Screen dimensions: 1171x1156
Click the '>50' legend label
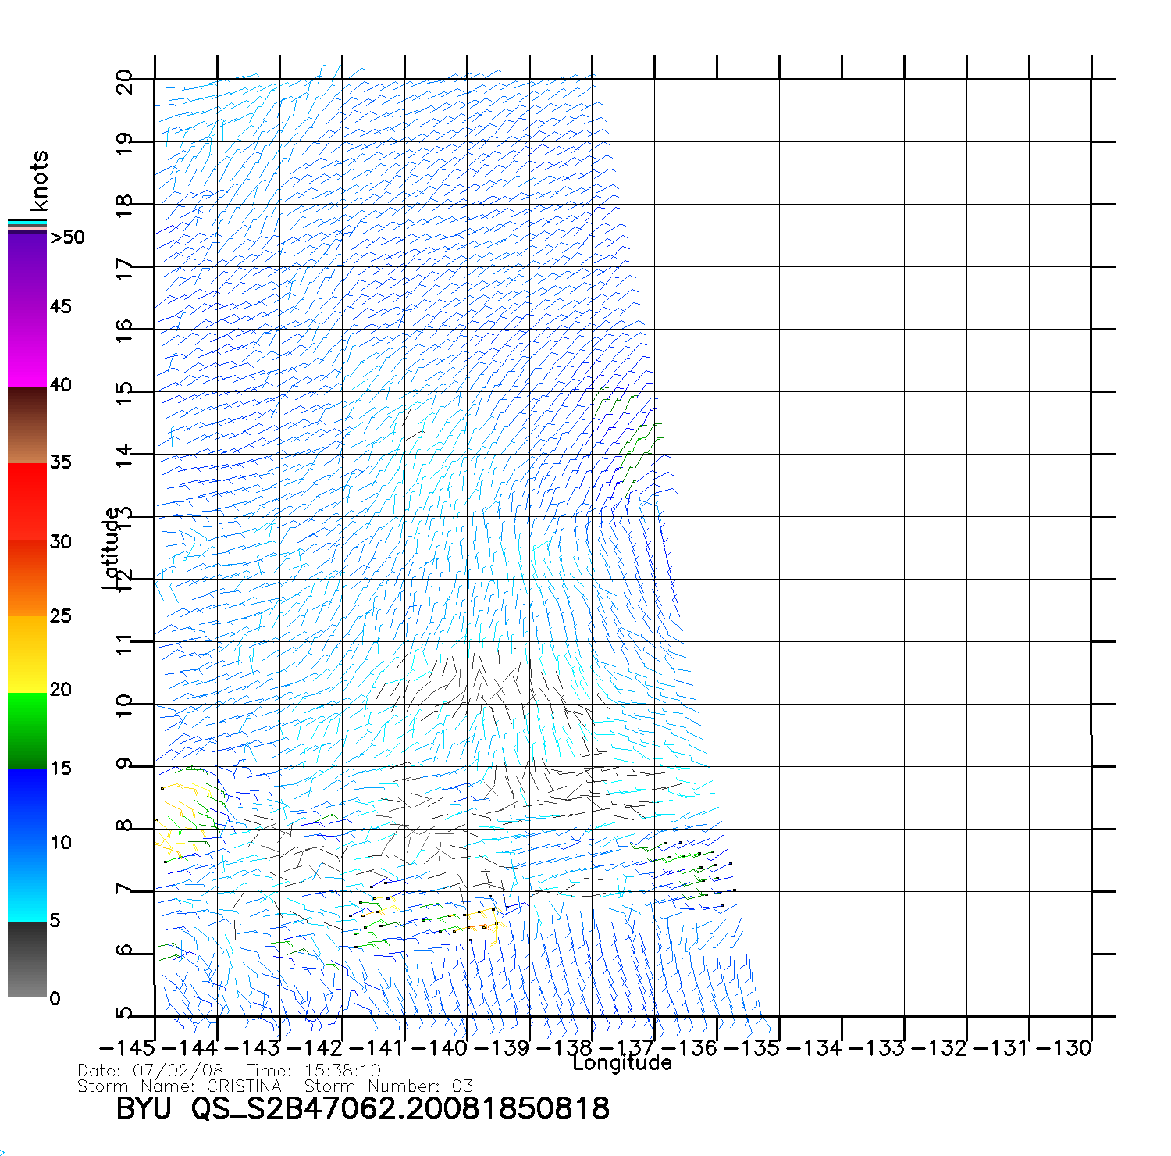(67, 237)
